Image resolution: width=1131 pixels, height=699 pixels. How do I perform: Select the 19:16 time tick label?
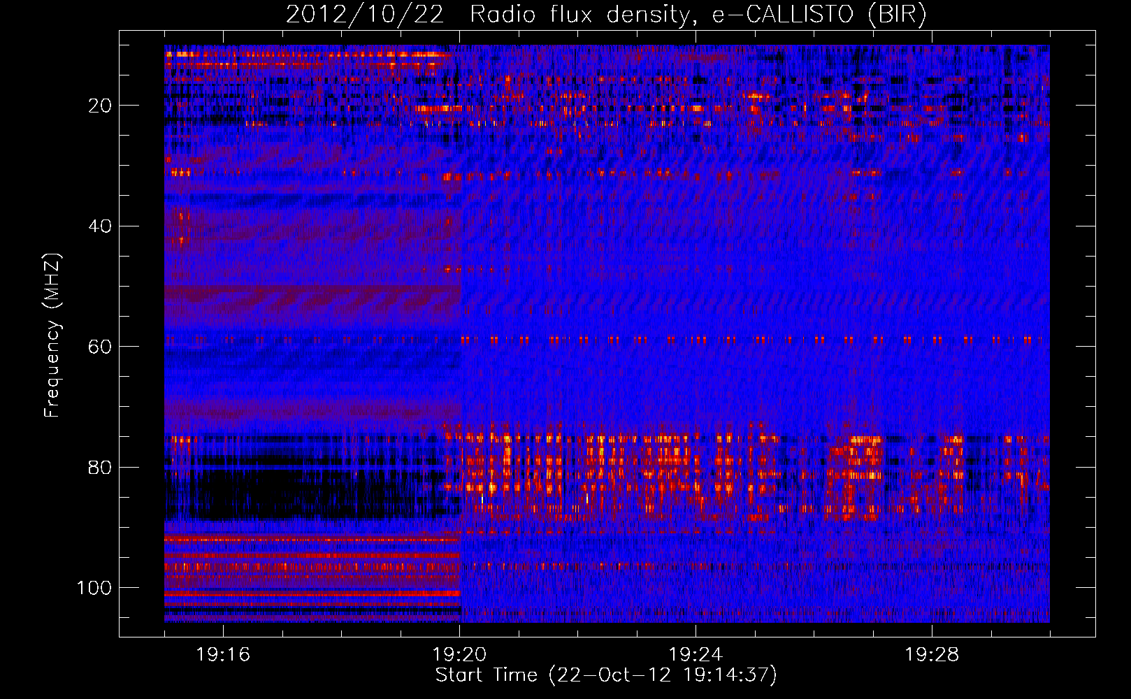coord(223,654)
